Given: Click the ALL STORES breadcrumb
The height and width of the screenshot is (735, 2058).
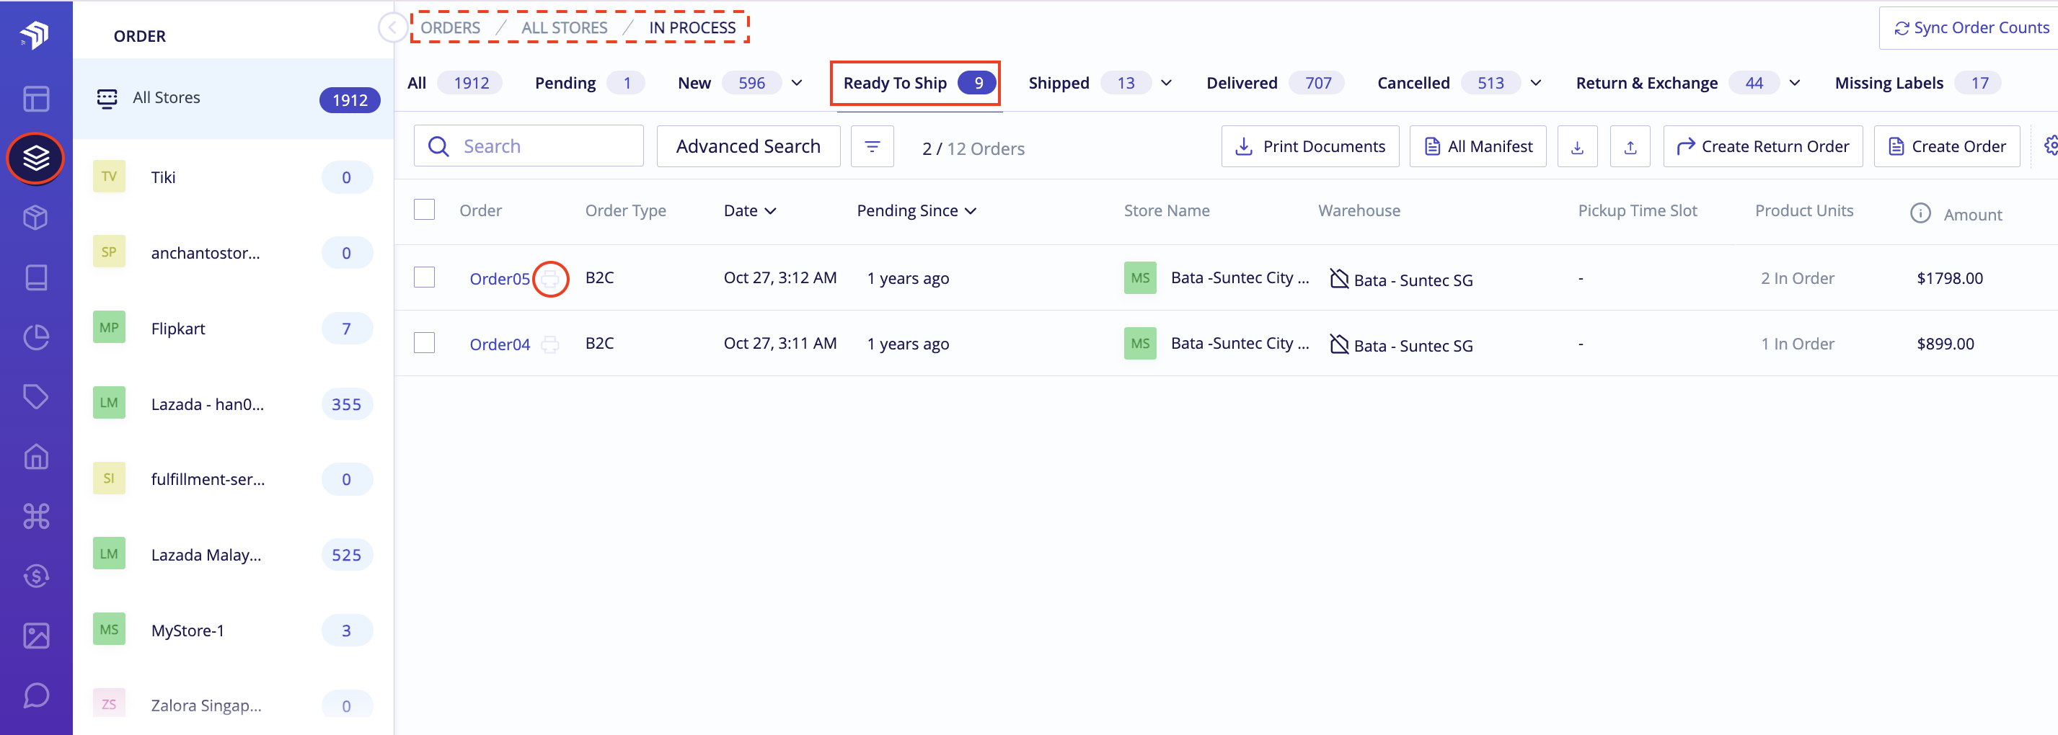Looking at the screenshot, I should (564, 28).
